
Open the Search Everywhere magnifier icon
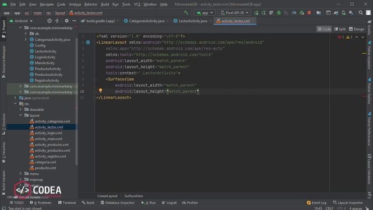361,13
